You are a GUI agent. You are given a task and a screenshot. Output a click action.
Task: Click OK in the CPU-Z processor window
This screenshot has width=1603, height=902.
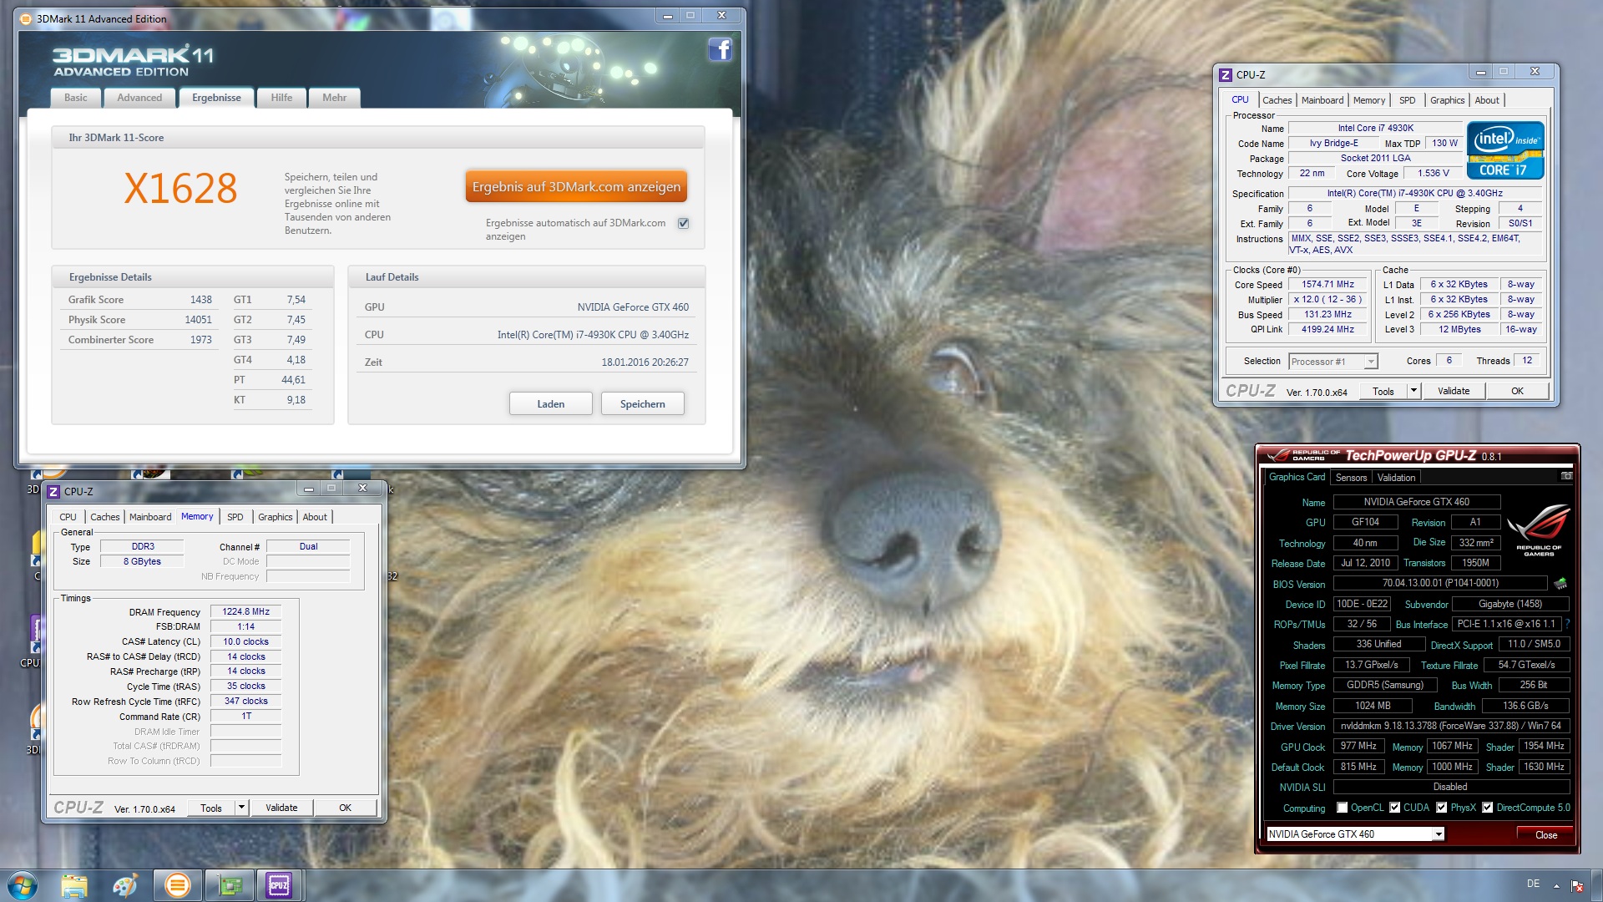coord(1517,391)
